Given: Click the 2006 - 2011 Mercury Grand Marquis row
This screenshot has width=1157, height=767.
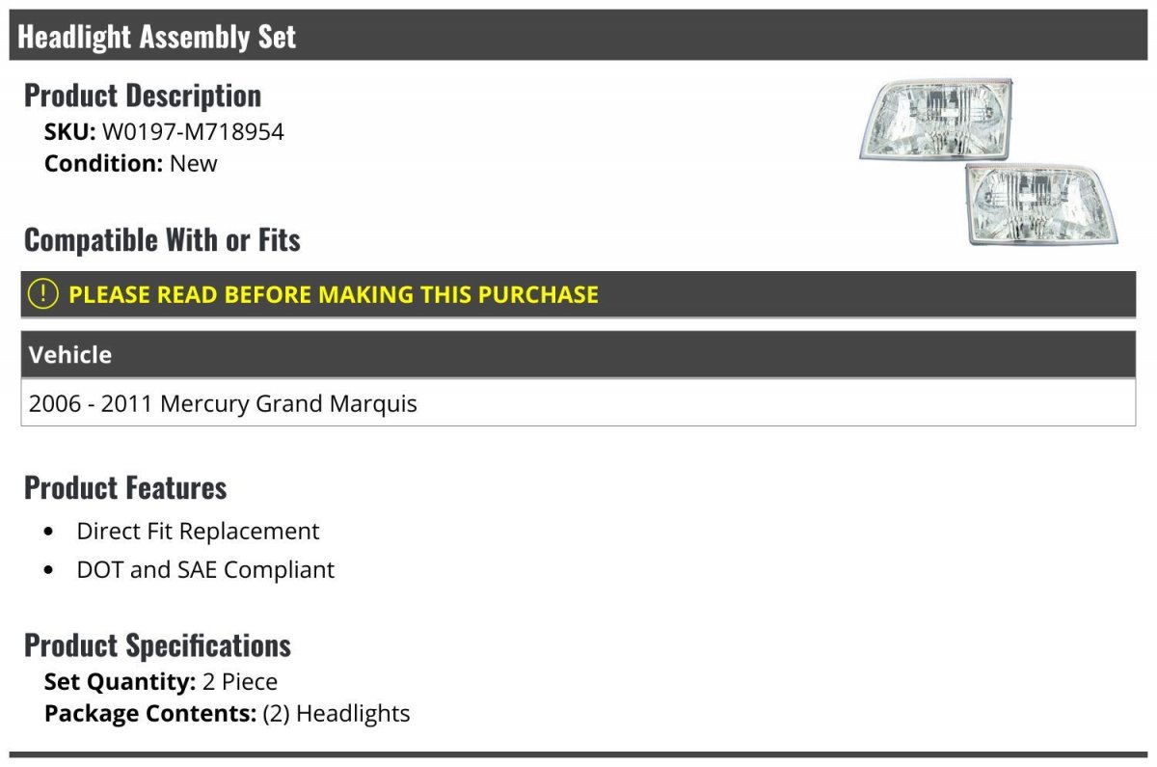Looking at the screenshot, I should pyautogui.click(x=578, y=402).
